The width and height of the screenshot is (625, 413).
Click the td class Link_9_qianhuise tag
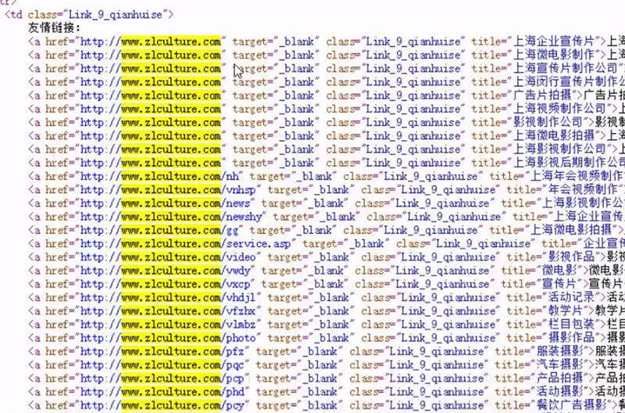[x=91, y=14]
